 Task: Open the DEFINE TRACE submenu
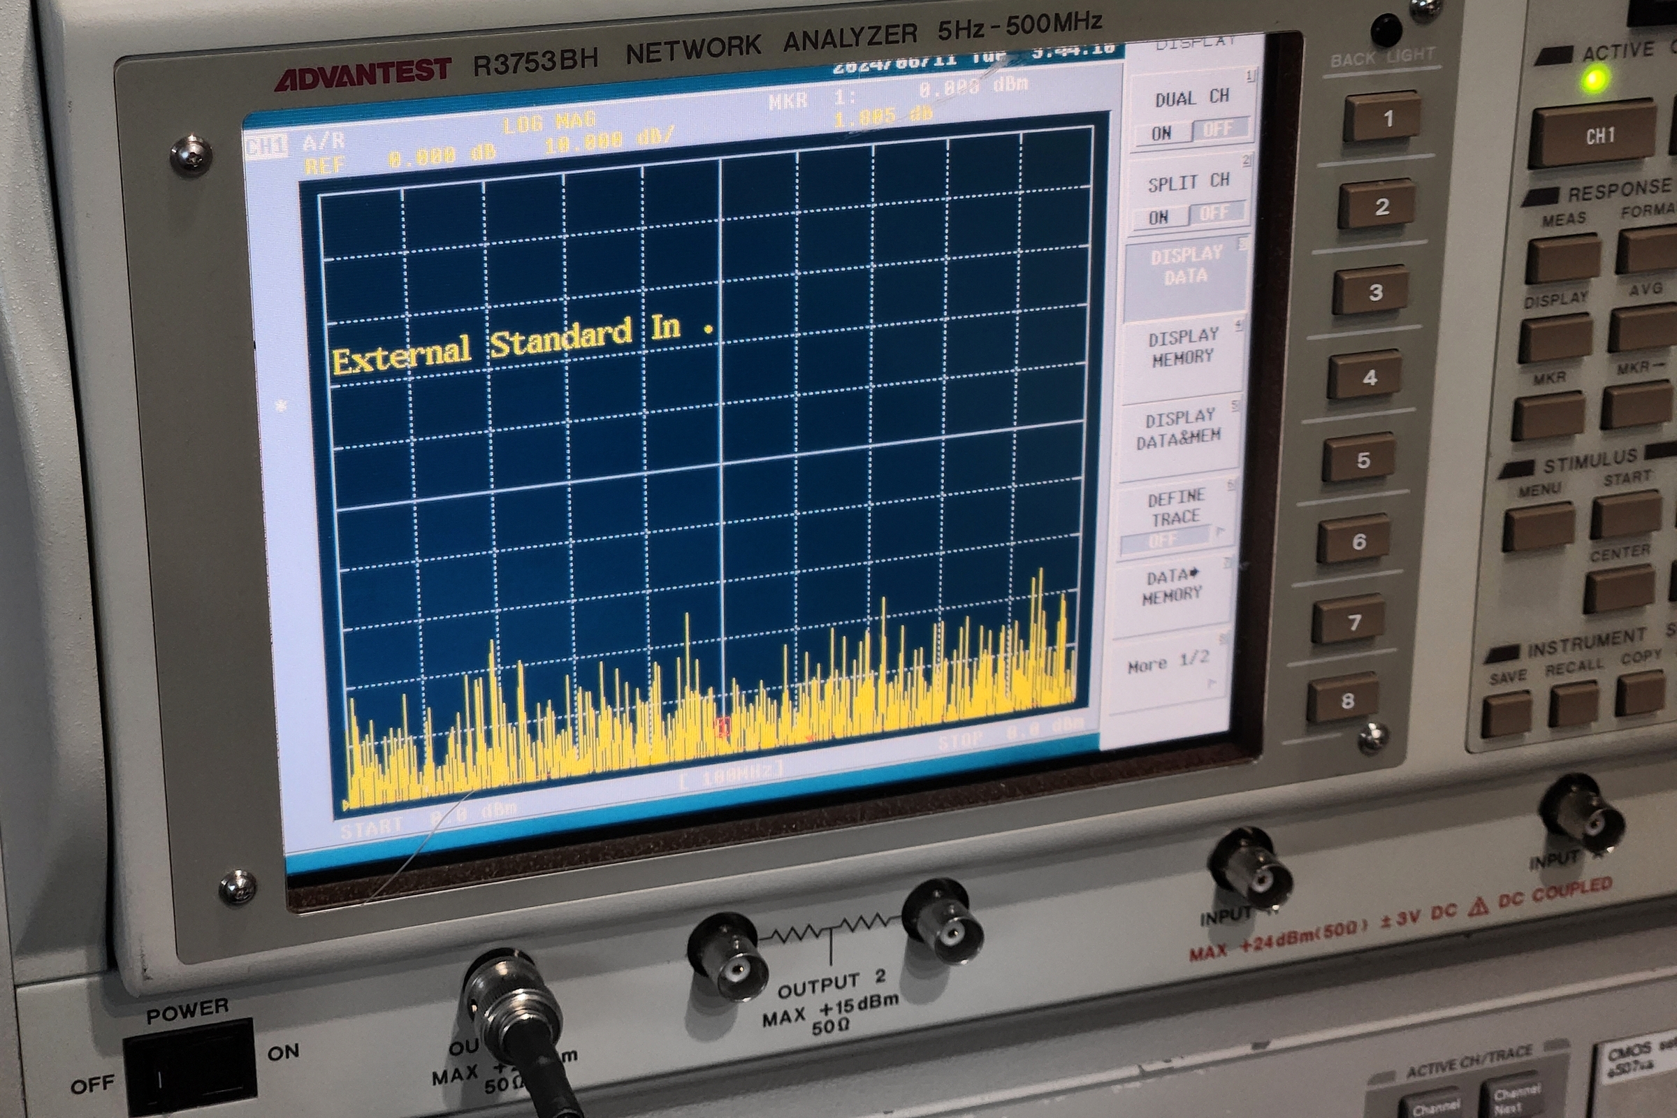1176,508
